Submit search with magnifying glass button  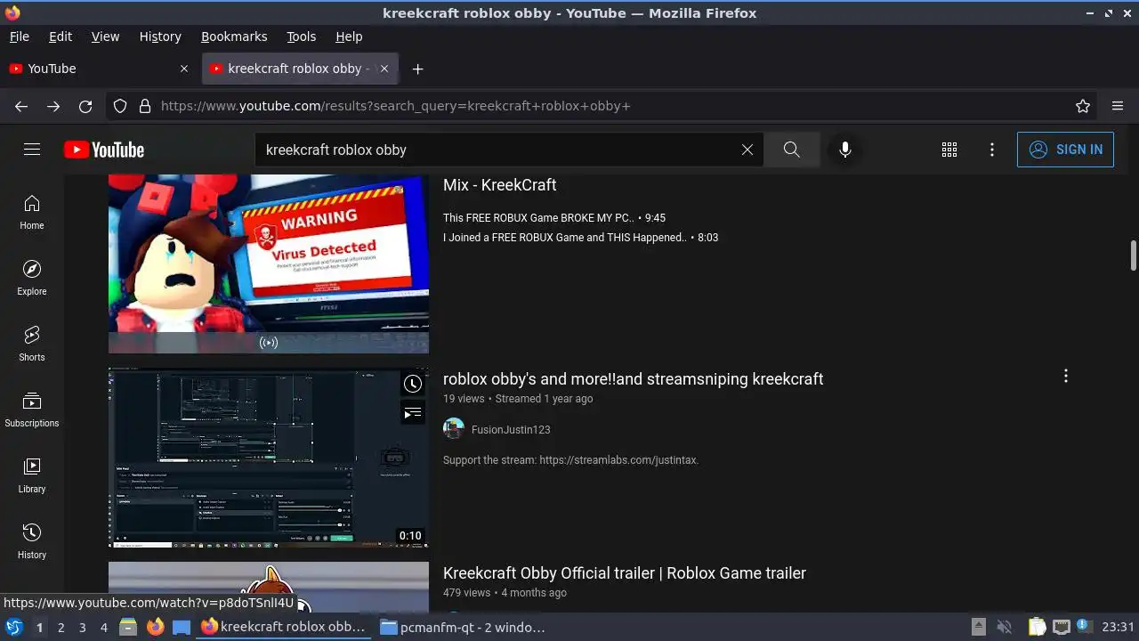tap(791, 150)
